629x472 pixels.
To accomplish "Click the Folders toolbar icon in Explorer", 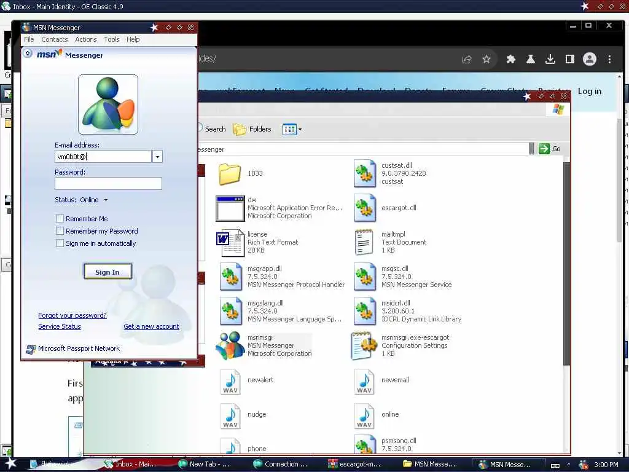I will pos(240,129).
